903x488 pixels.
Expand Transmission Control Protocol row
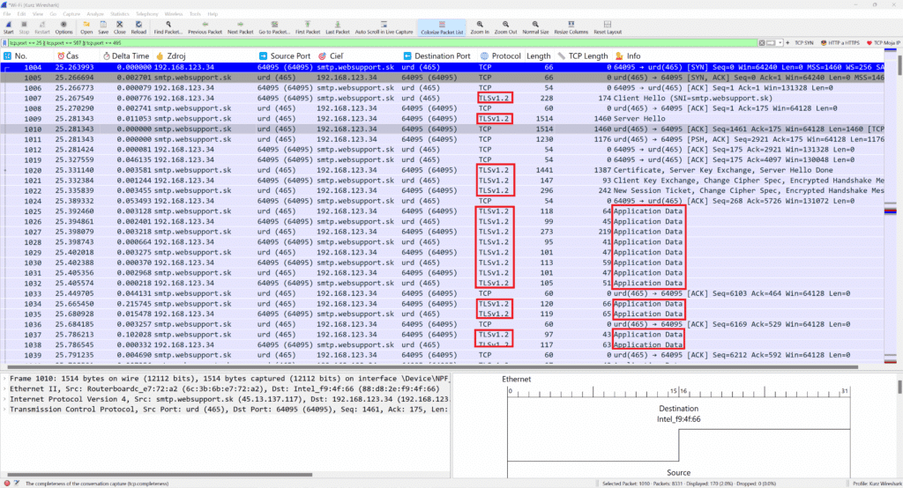(4, 409)
